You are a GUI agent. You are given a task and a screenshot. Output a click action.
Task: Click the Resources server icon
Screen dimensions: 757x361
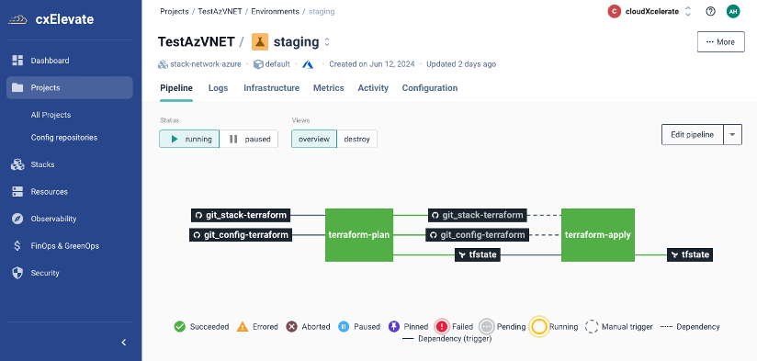coord(17,192)
